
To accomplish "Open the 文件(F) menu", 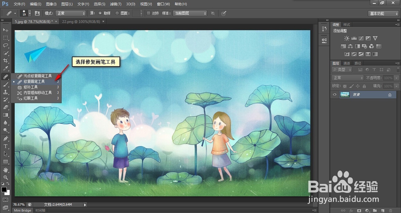I will click(x=19, y=4).
